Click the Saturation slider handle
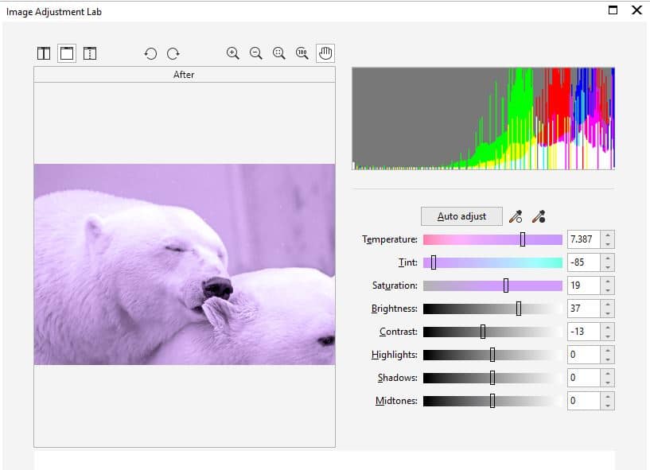 point(506,285)
